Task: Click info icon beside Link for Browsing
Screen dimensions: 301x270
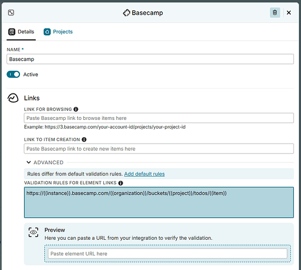Action: (x=76, y=109)
